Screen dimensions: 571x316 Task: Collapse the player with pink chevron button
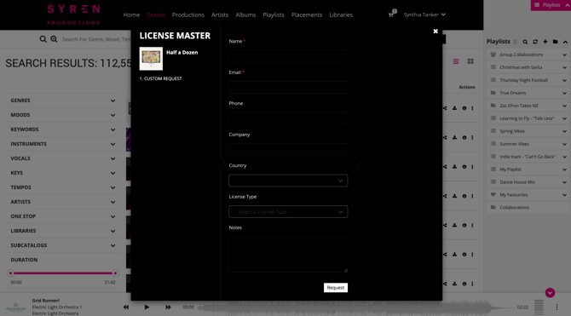550,293
